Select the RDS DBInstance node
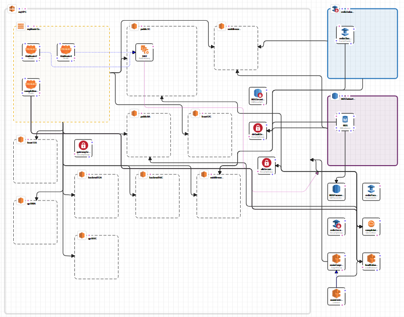 coord(345,122)
